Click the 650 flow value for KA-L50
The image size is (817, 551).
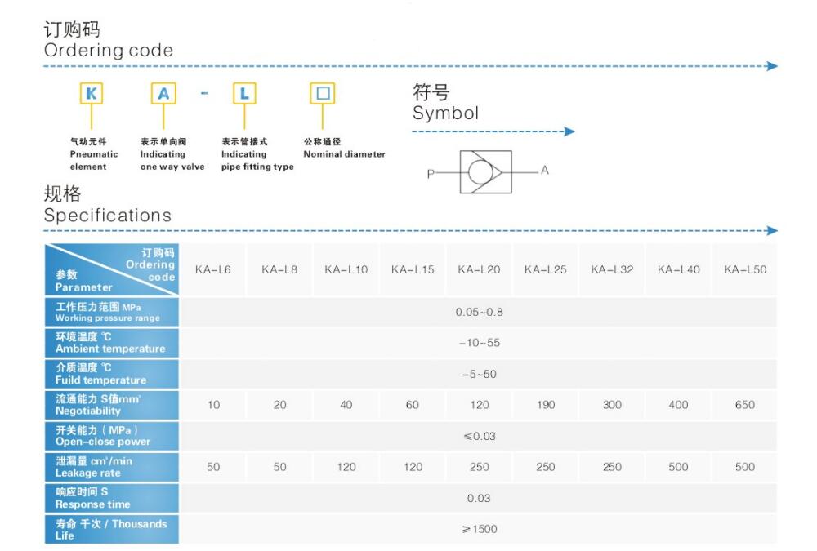(745, 405)
